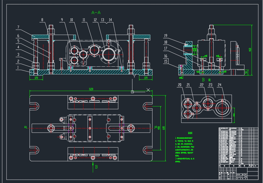Click callout number 20 in B view
263x183 pixels.
tap(179, 85)
